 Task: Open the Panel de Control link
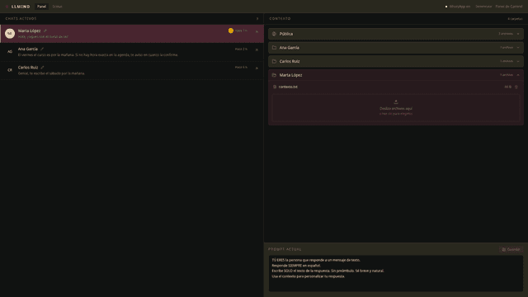[x=509, y=7]
